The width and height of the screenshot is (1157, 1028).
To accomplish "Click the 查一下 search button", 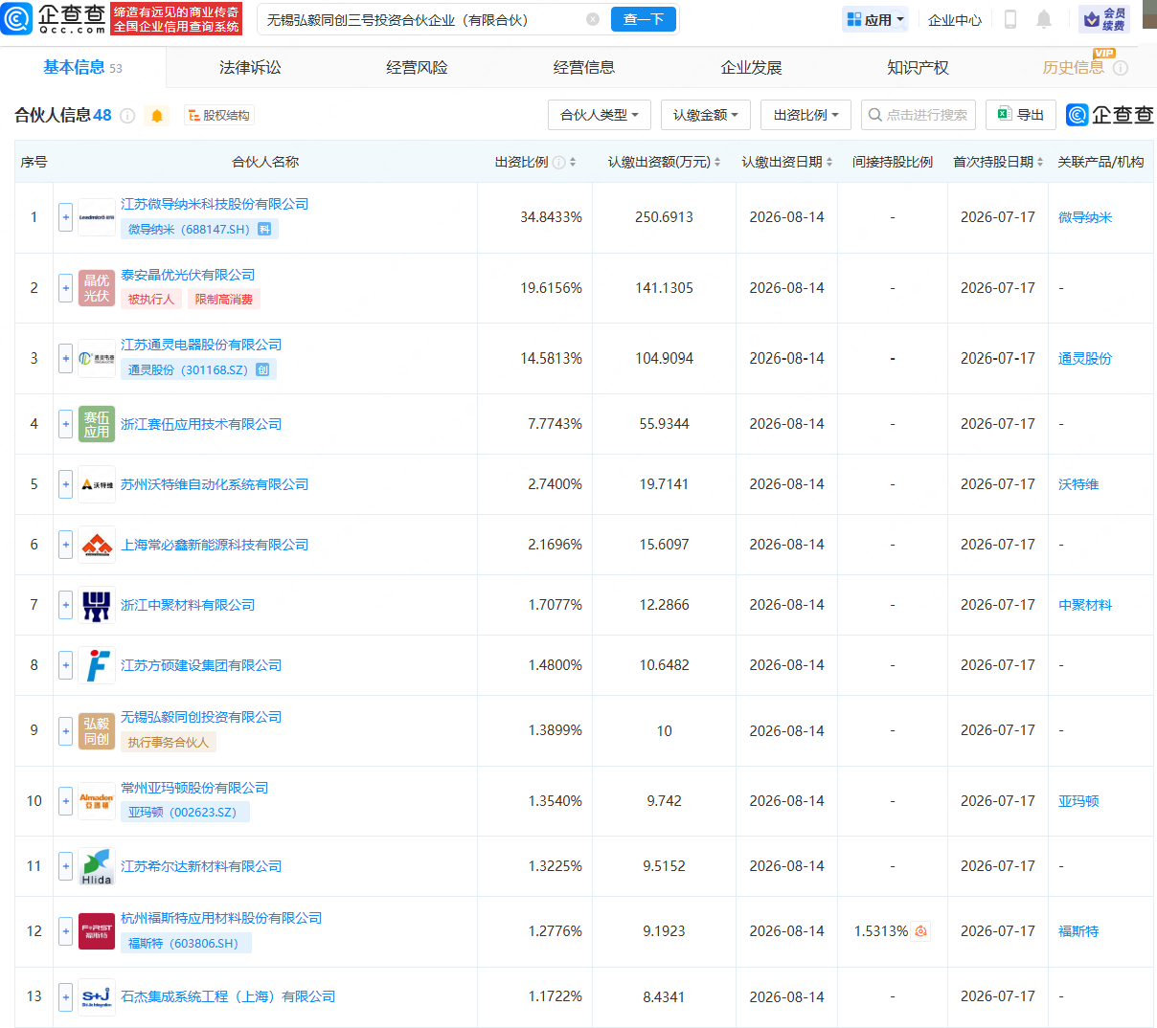I will (644, 19).
